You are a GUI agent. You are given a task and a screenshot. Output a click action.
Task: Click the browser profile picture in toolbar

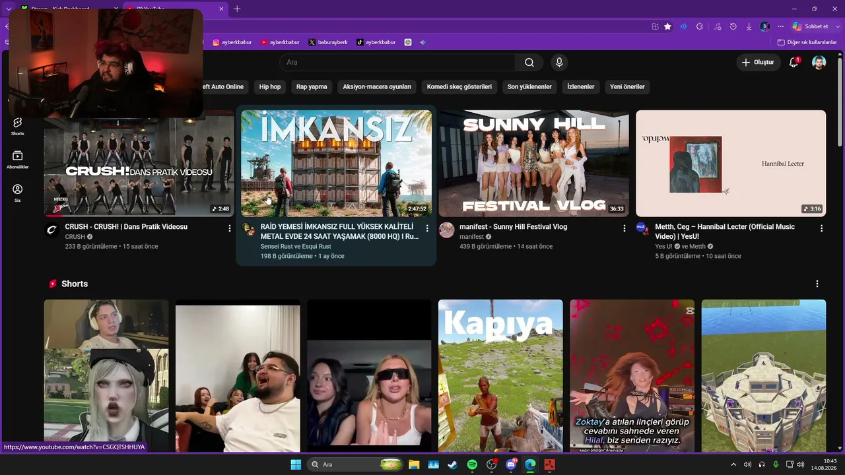click(764, 26)
